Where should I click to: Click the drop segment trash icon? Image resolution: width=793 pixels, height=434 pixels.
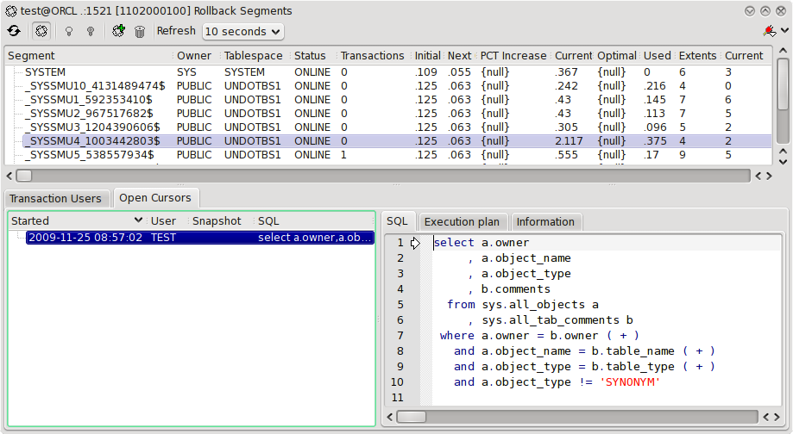pyautogui.click(x=140, y=31)
